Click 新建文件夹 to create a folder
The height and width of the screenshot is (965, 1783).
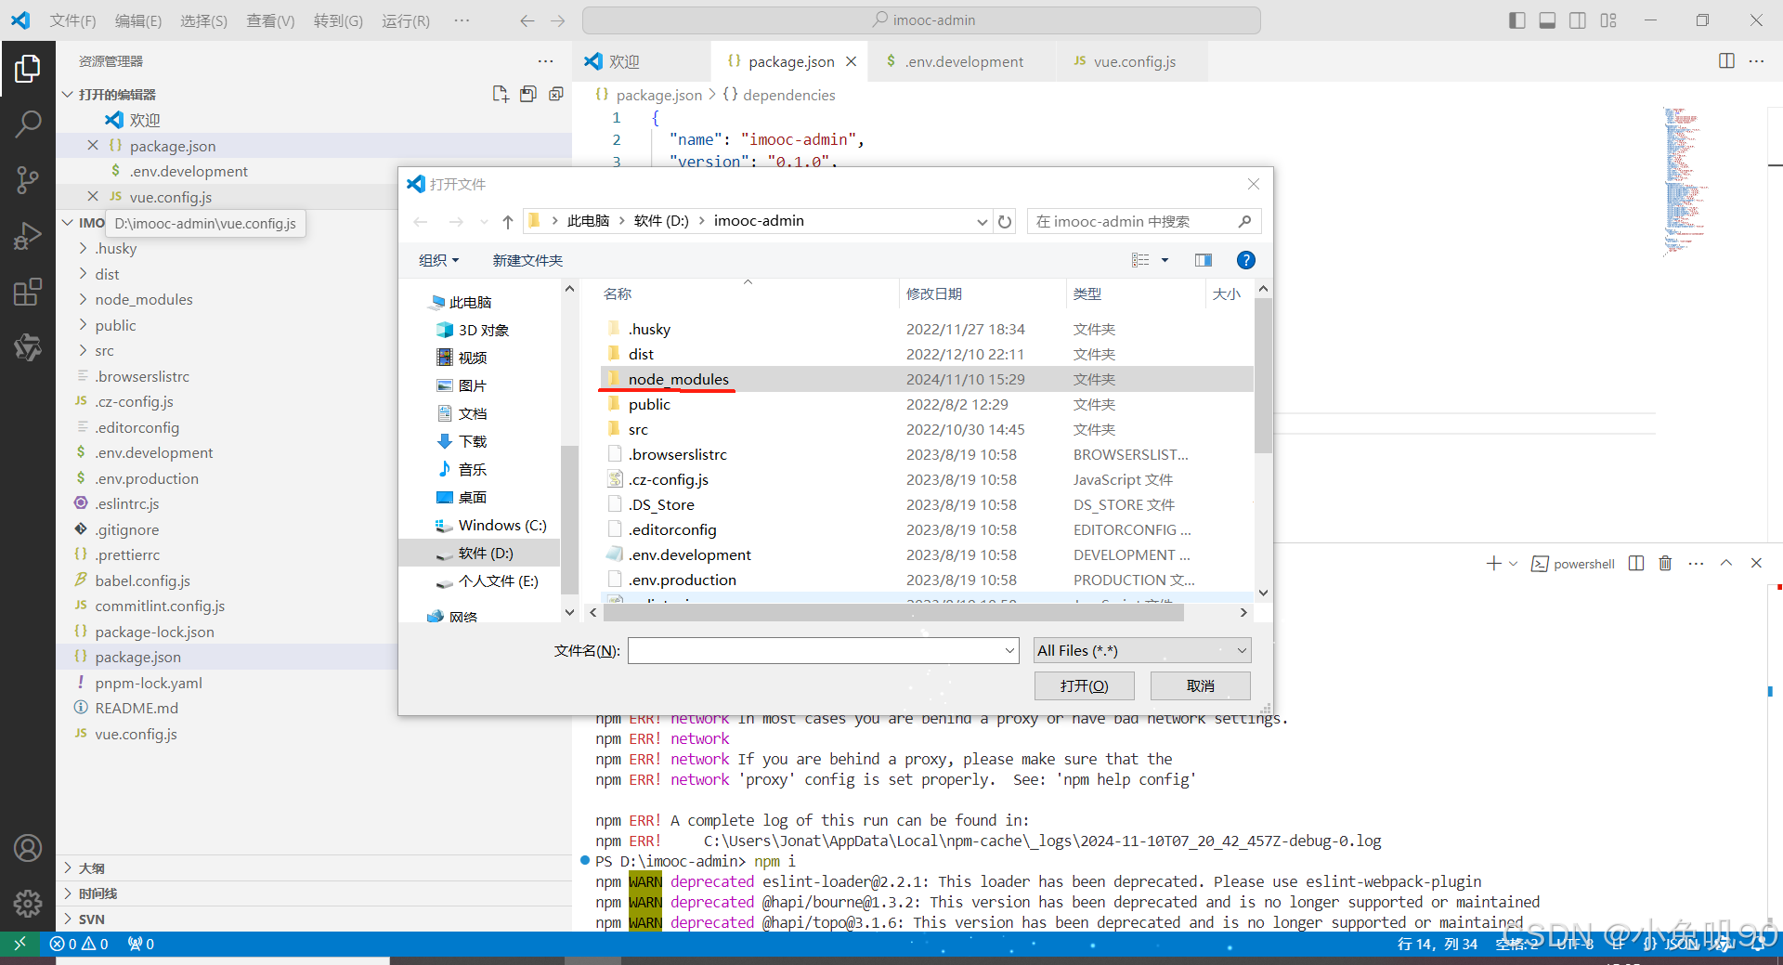point(527,260)
